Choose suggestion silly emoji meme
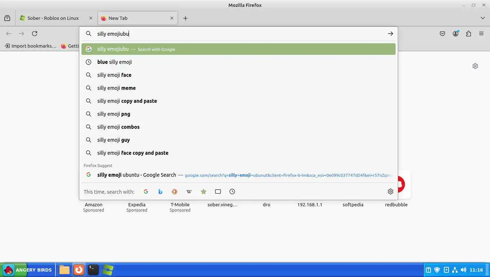Image resolution: width=490 pixels, height=277 pixels. click(239, 88)
